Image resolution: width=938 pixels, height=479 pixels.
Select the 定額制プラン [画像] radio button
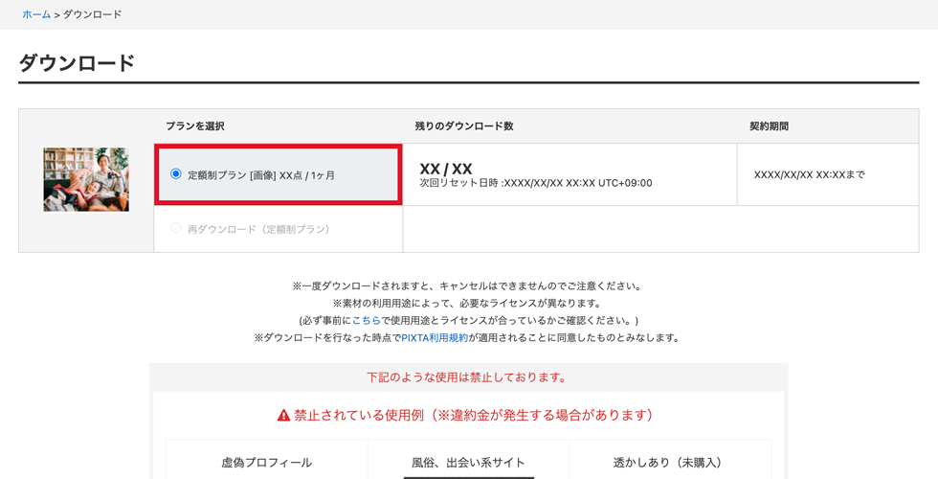tap(175, 174)
